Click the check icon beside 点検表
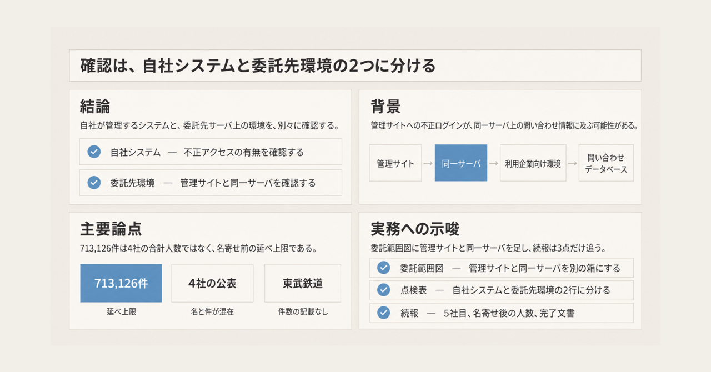This screenshot has height=372, width=711. [383, 290]
